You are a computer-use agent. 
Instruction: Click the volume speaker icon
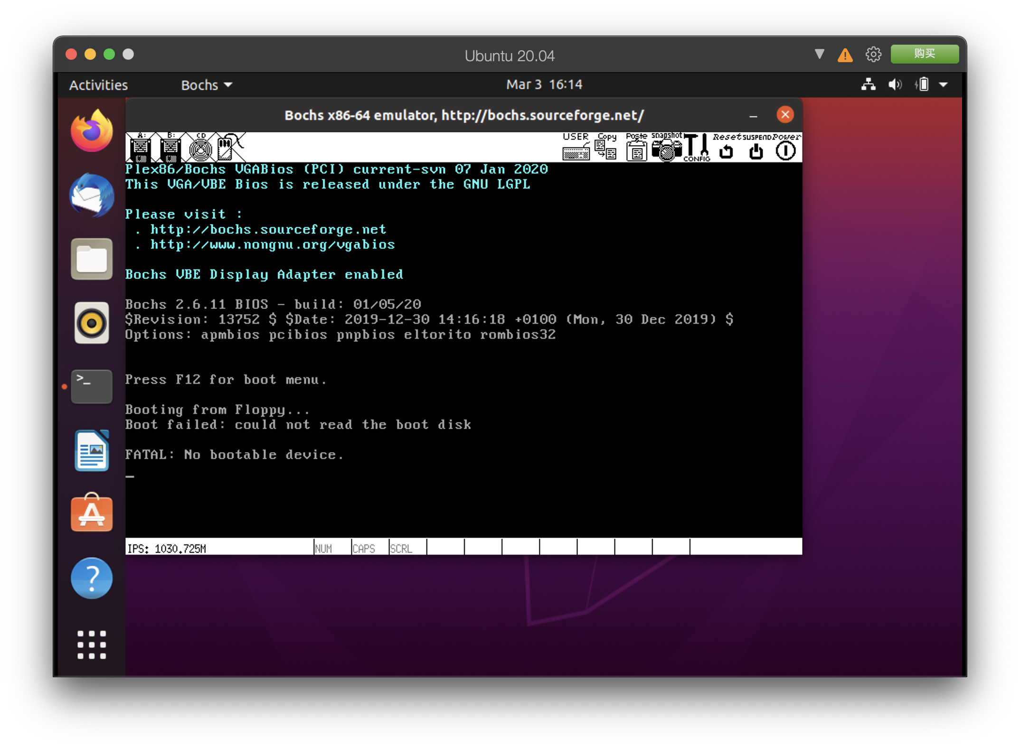[895, 84]
